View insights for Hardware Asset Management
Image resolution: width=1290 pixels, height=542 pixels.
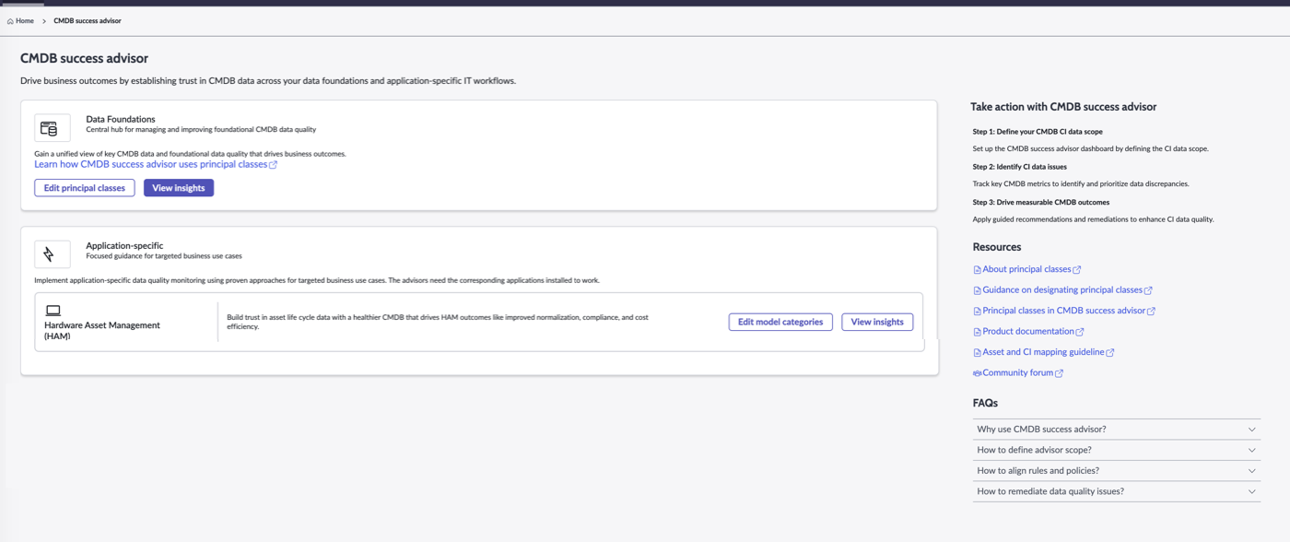(877, 322)
